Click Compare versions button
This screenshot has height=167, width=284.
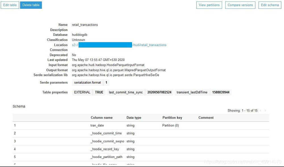pos(240,5)
